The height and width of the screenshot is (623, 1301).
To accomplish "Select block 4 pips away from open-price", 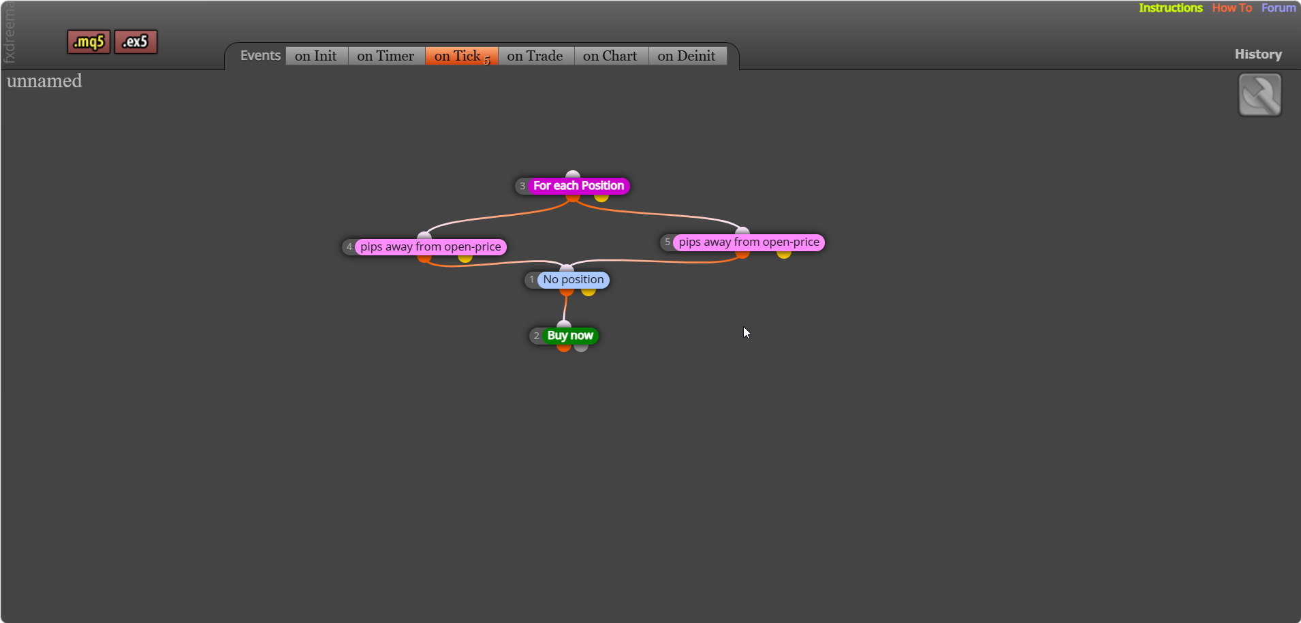I will coord(430,246).
